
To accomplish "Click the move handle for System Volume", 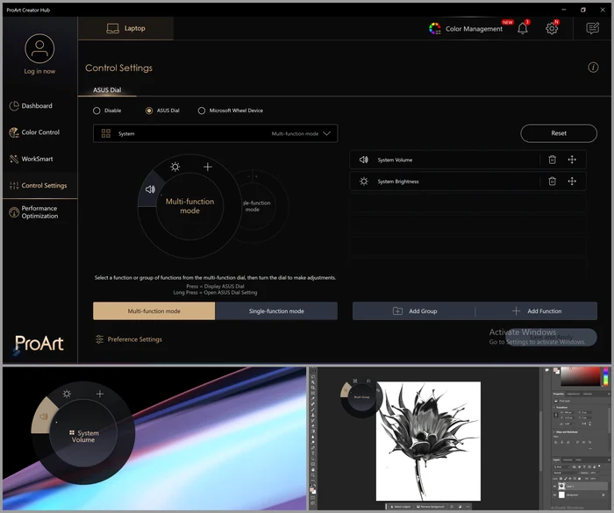I will pyautogui.click(x=572, y=160).
